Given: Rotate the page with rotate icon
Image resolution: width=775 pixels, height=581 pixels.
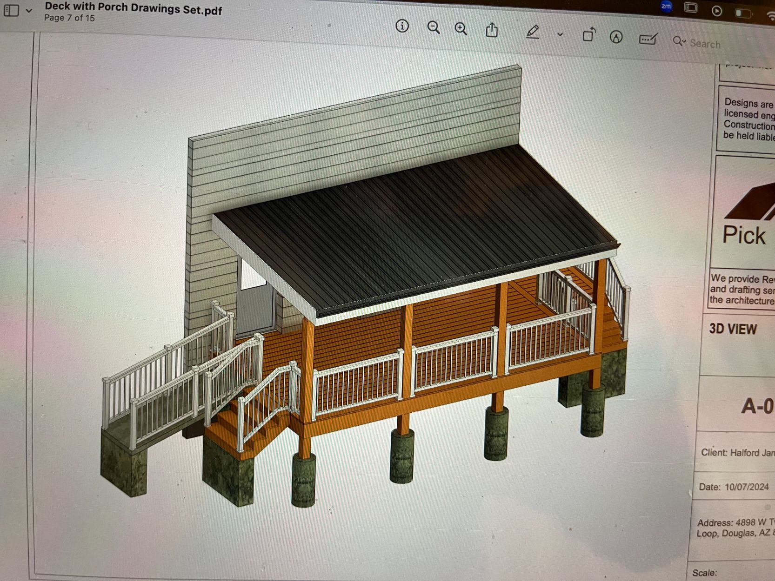Looking at the screenshot, I should (589, 35).
